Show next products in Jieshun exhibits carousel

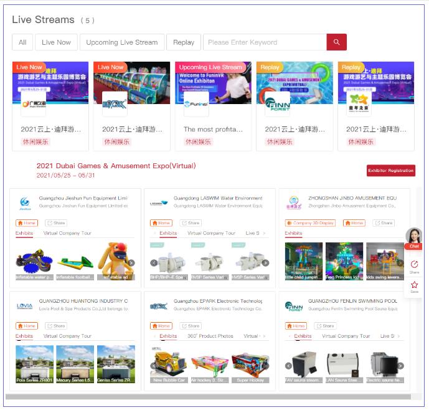(131, 263)
